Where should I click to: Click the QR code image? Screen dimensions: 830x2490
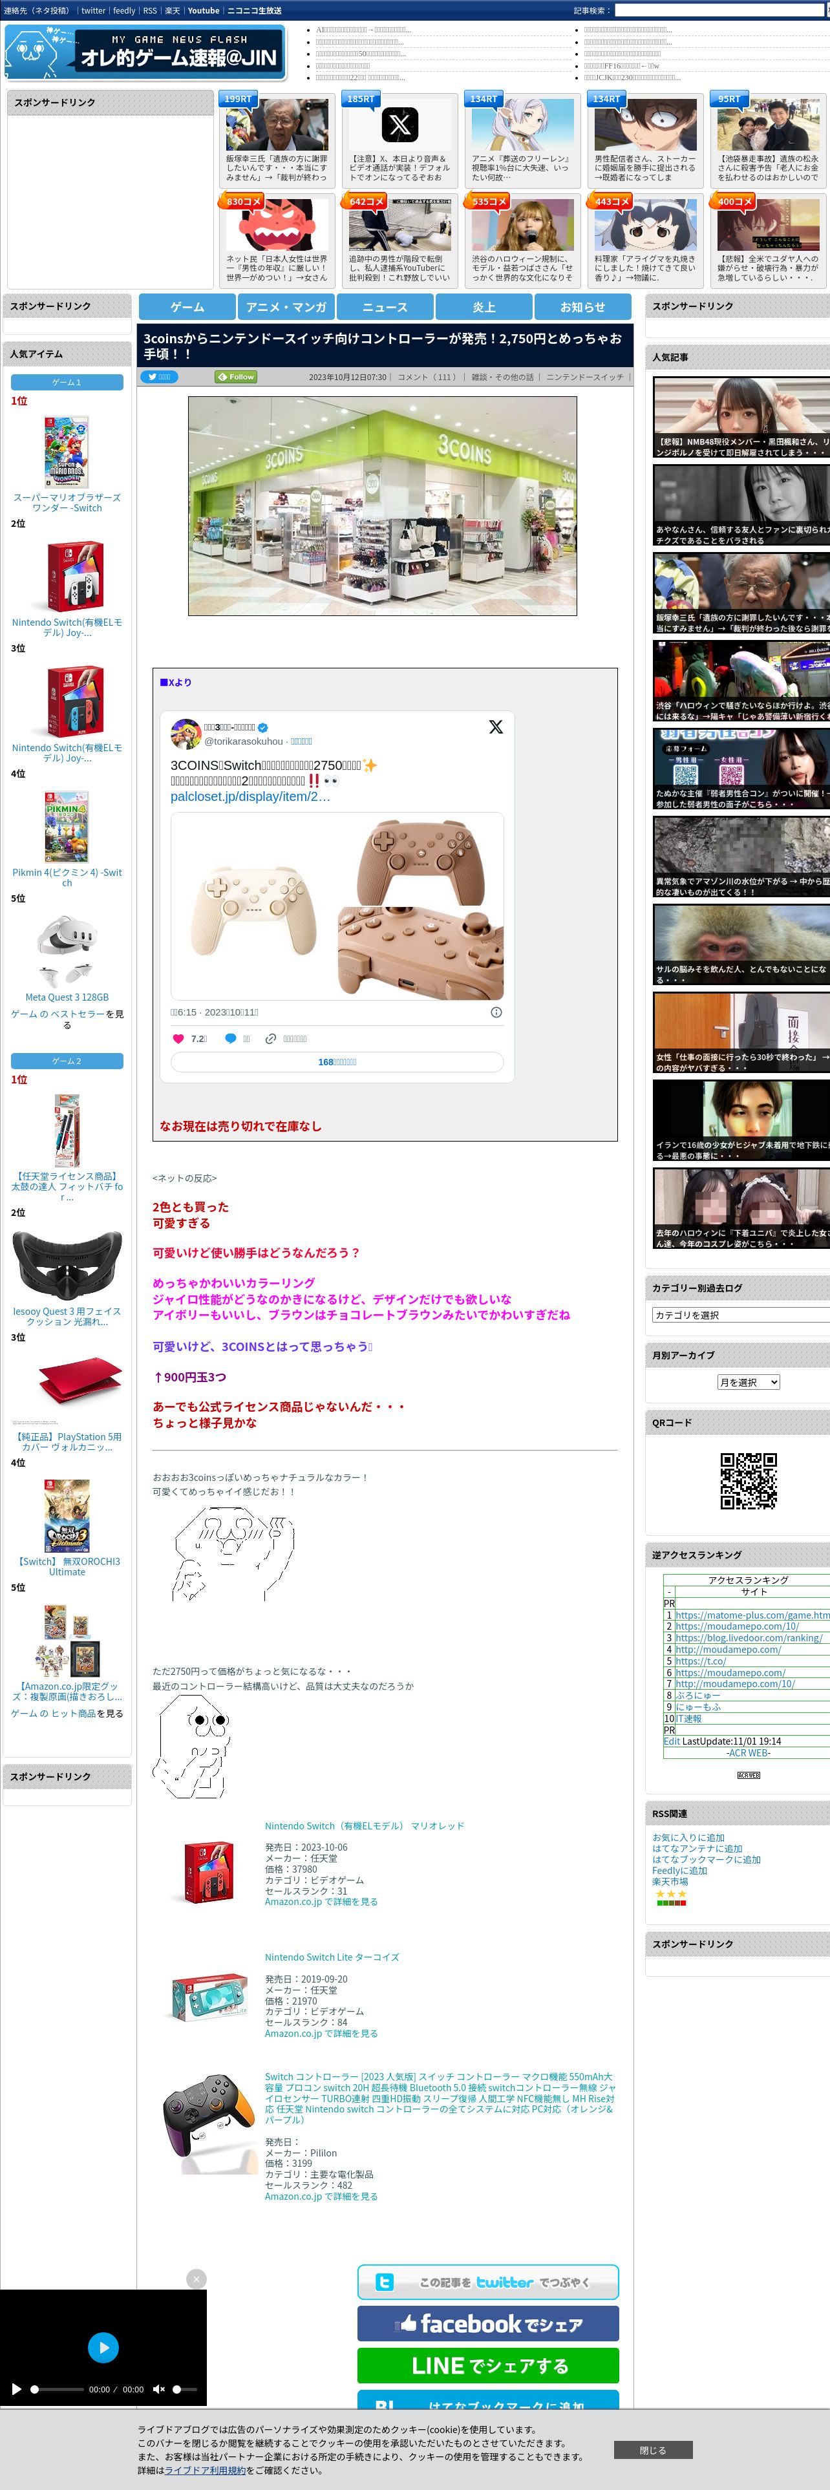pyautogui.click(x=748, y=1481)
